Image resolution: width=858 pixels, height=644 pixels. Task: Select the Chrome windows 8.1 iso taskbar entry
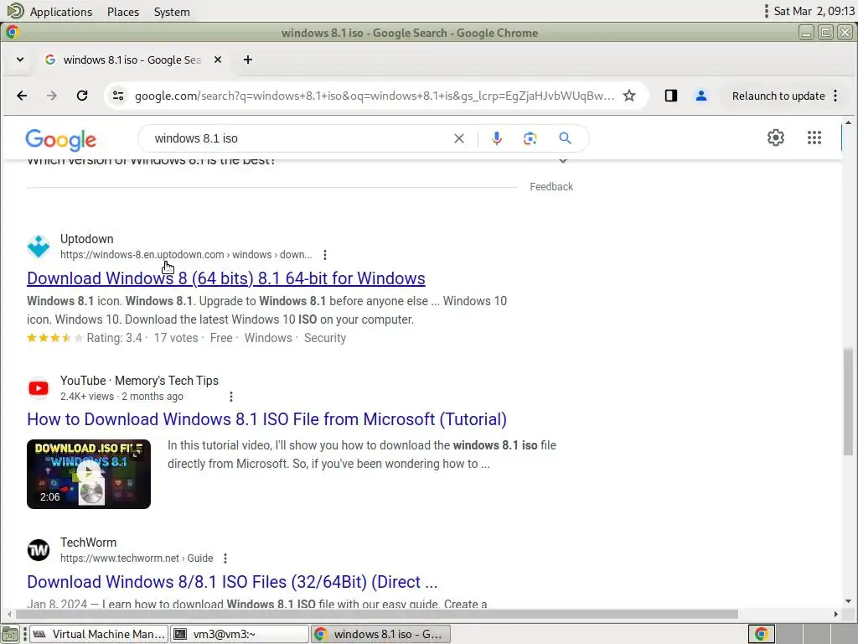click(x=381, y=634)
